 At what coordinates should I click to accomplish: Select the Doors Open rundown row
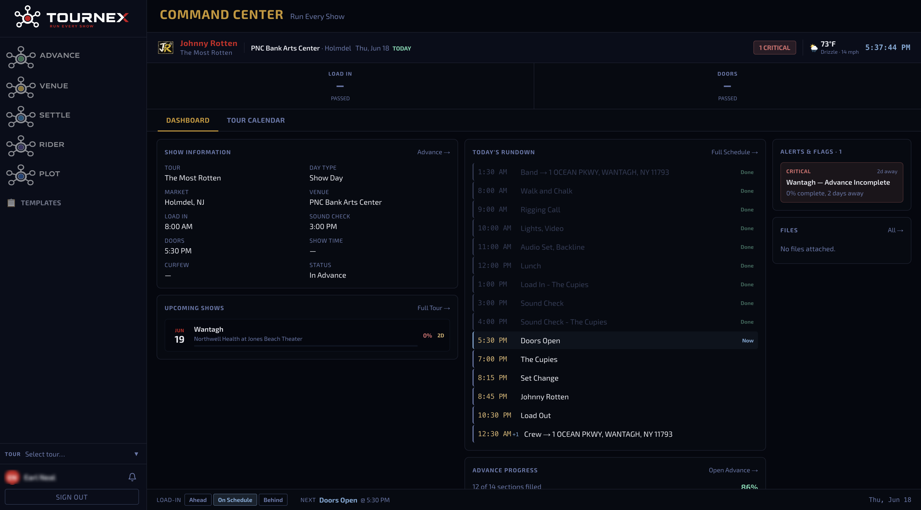coord(615,341)
